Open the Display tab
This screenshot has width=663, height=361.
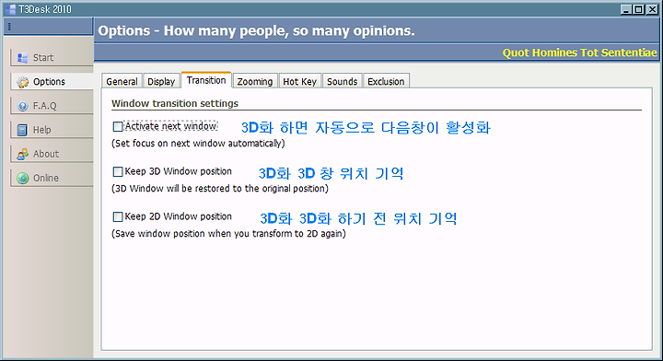161,81
